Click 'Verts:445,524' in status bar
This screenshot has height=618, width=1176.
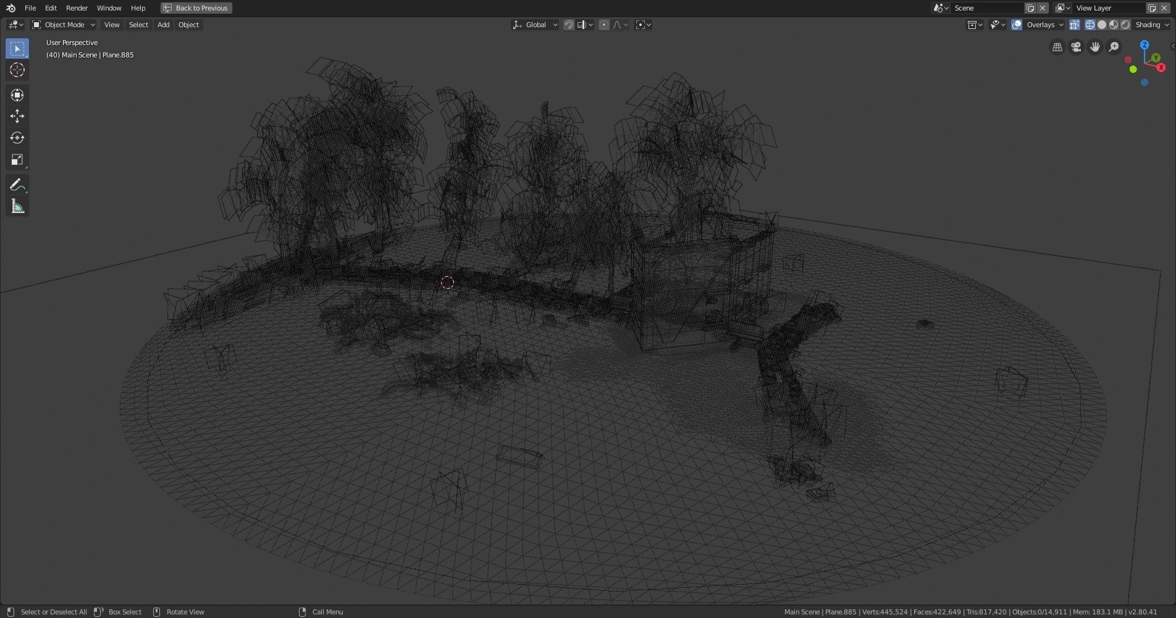point(884,612)
